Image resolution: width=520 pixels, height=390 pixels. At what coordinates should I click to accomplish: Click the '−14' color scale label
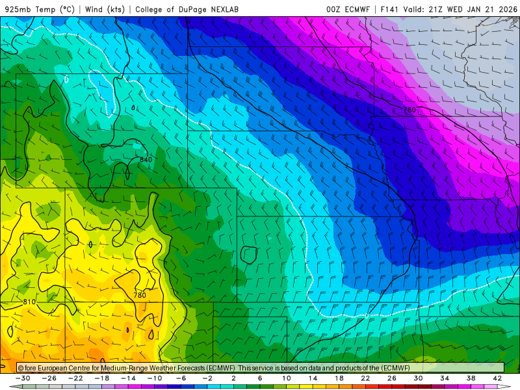128,378
